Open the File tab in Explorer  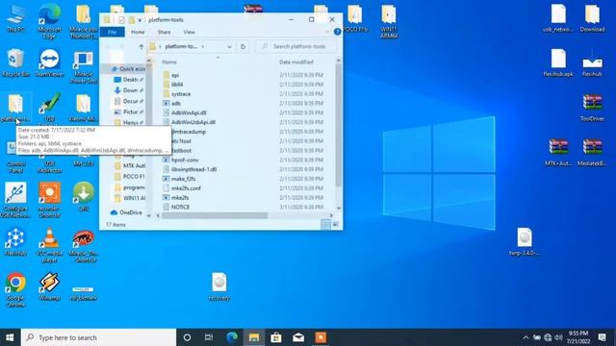(112, 32)
